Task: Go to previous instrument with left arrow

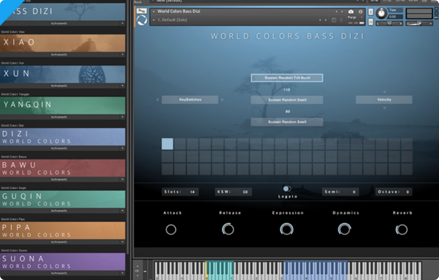Action: pos(336,12)
